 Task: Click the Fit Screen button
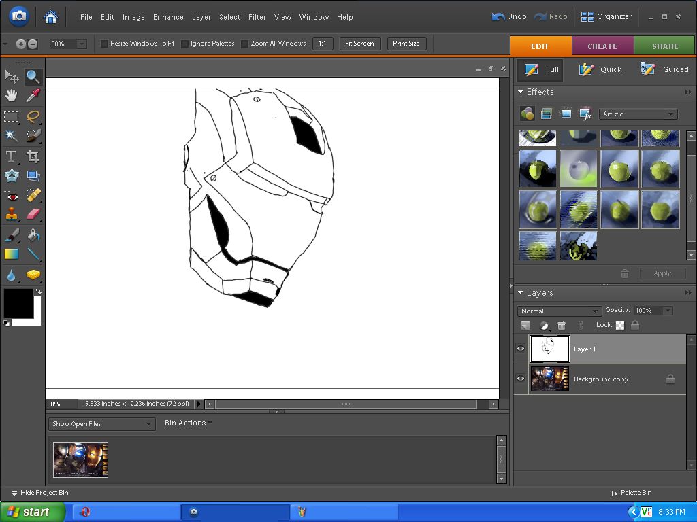[359, 43]
